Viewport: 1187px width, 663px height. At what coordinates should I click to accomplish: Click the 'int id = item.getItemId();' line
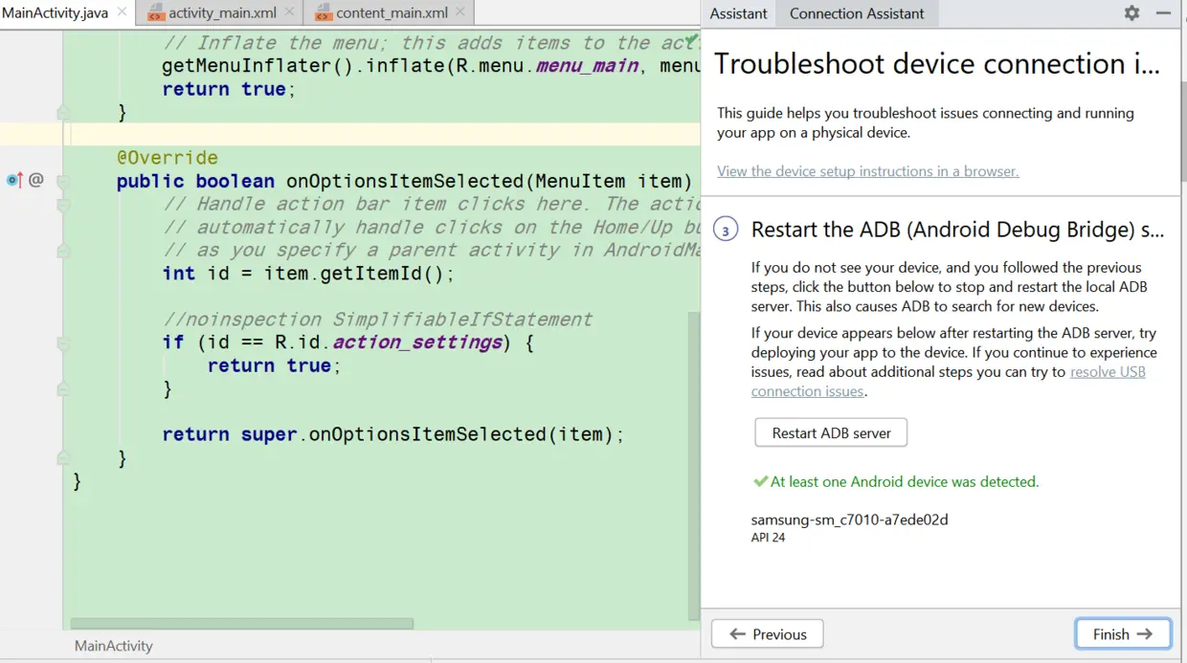point(308,274)
